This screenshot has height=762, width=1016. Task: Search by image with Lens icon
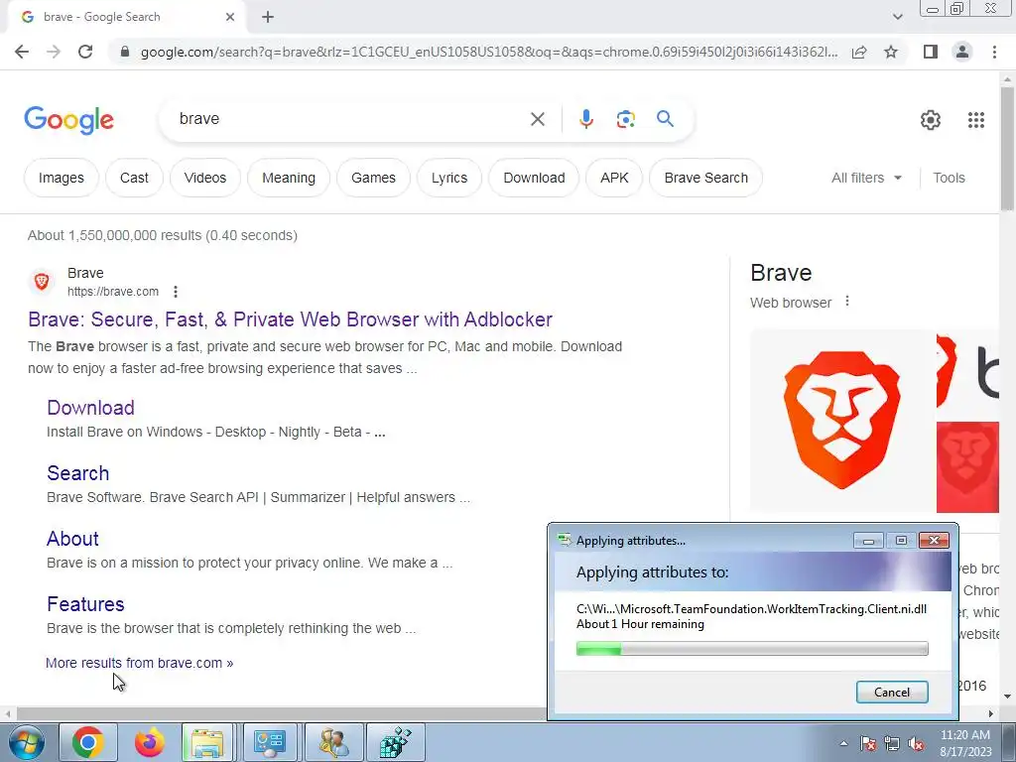pyautogui.click(x=625, y=119)
